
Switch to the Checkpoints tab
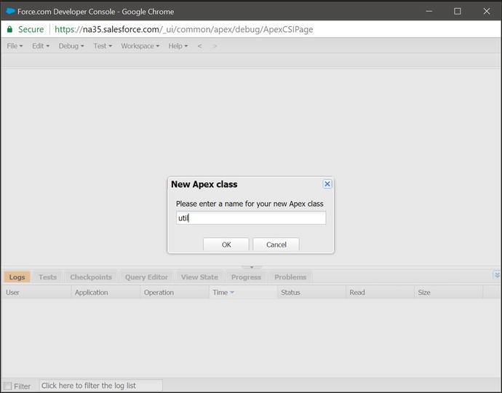click(91, 277)
